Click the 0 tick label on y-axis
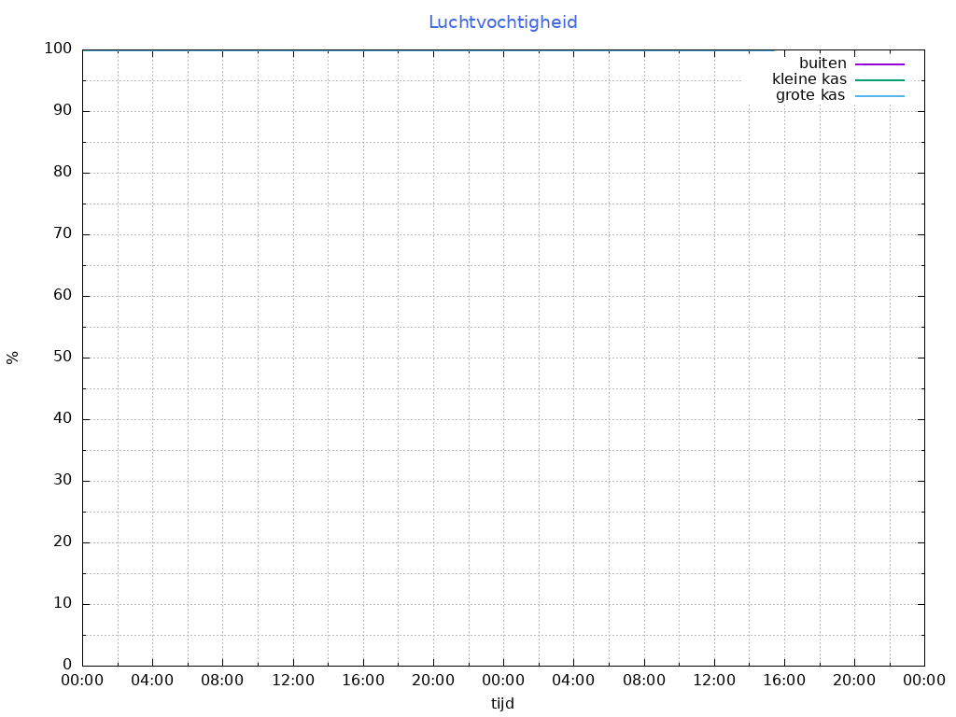This screenshot has height=717, width=956. [x=67, y=666]
